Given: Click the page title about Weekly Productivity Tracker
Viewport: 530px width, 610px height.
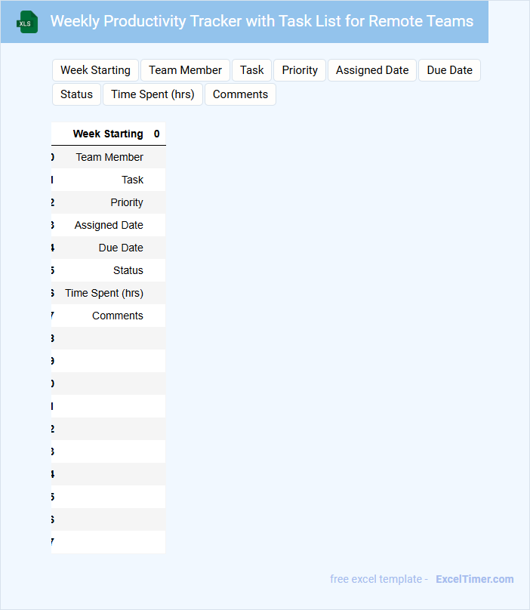Looking at the screenshot, I should [x=261, y=21].
